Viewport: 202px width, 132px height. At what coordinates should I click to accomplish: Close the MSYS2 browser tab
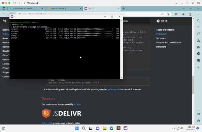[118, 9]
